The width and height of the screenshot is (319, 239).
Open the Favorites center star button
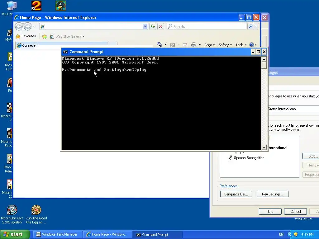(x=26, y=36)
